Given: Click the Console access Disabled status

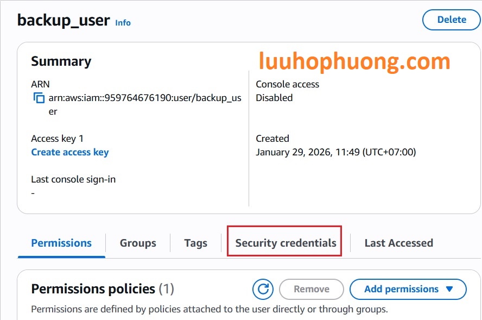Looking at the screenshot, I should click(274, 98).
